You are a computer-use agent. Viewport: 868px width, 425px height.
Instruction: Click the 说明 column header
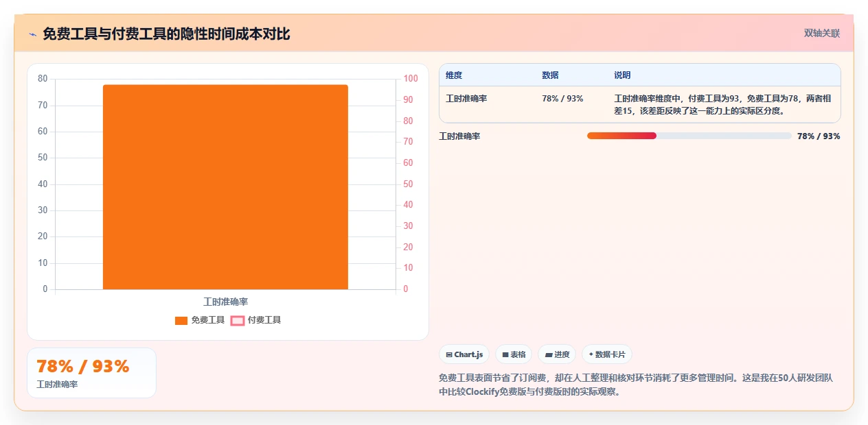coord(622,75)
